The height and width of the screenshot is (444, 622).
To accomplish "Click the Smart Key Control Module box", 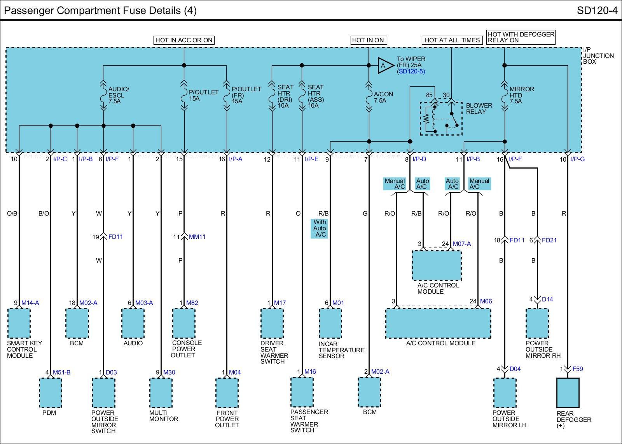I will point(19,324).
